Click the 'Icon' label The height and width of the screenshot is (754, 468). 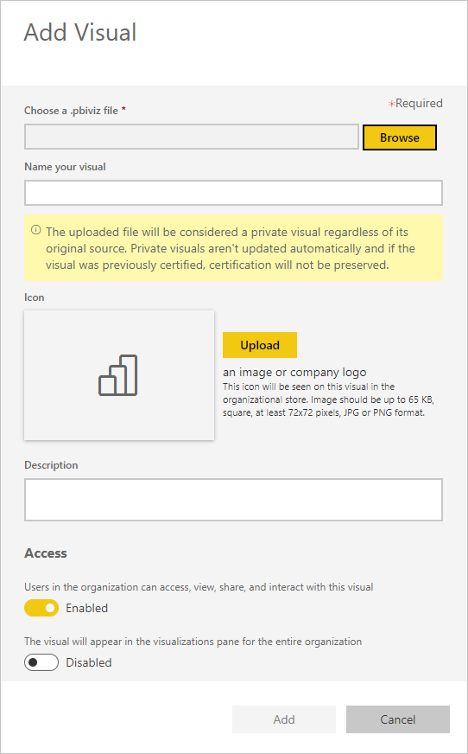[34, 297]
